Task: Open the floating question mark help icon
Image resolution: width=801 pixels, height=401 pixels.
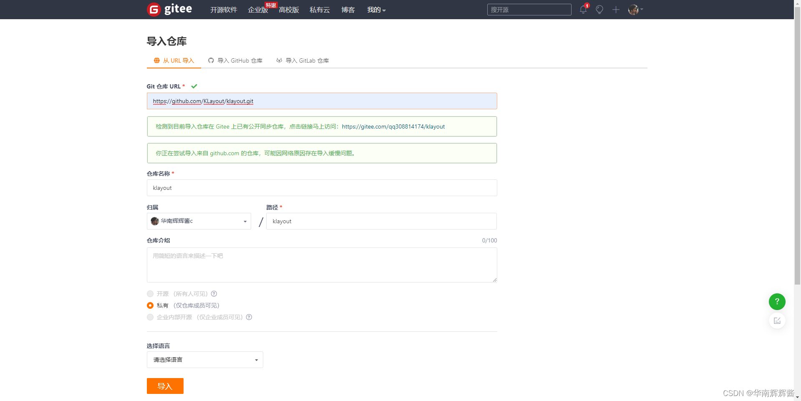Action: pyautogui.click(x=776, y=301)
